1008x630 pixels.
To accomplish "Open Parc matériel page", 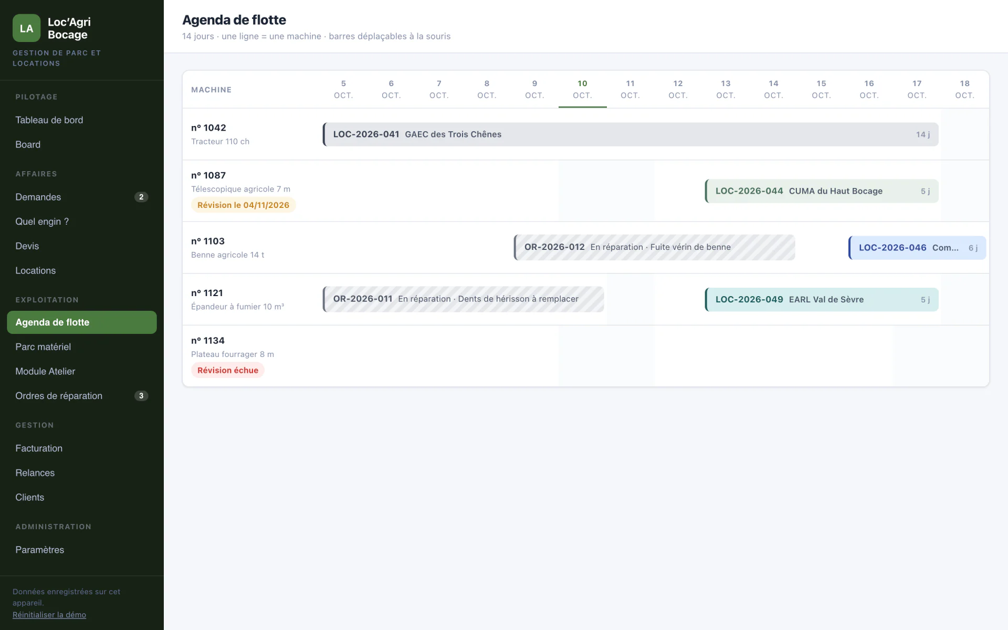I will point(82,346).
